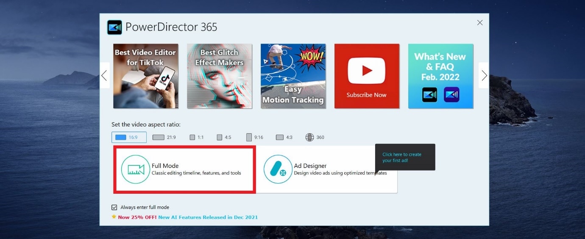Viewport: 585px width, 239px height.
Task: Click the Ad Designer round icon
Action: (278, 169)
